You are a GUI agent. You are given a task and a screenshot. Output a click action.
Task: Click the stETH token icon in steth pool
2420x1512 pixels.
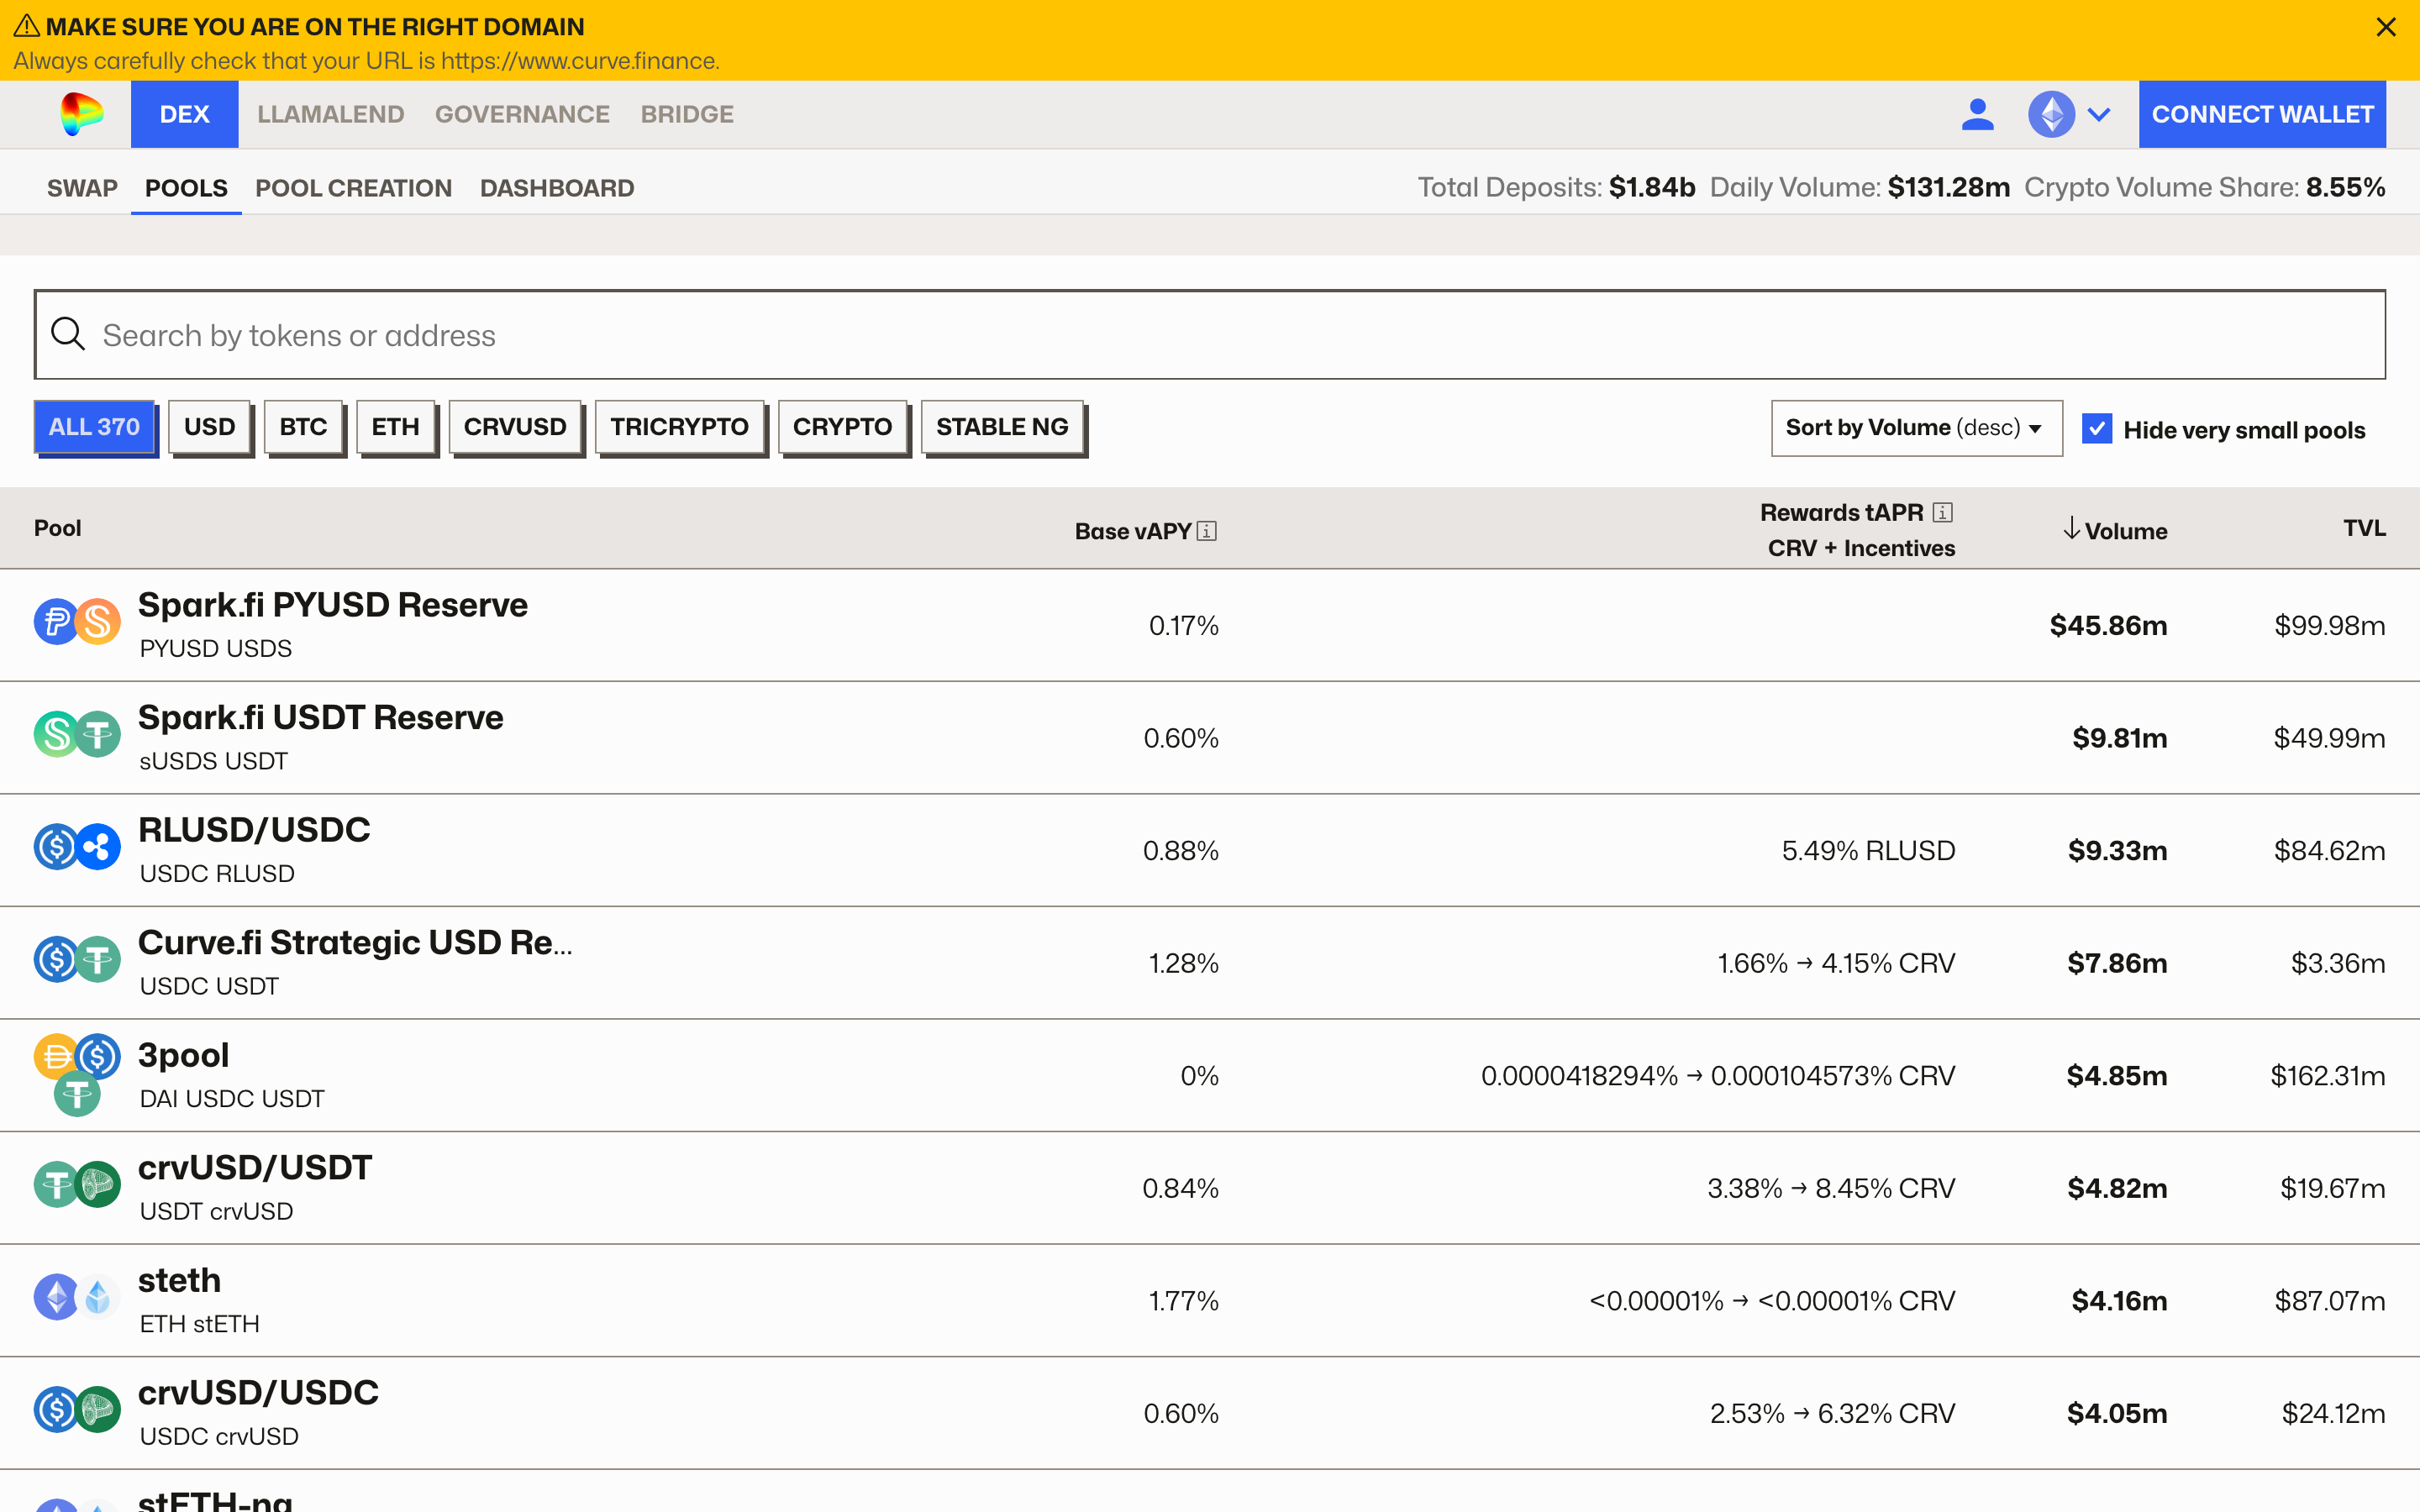(99, 1297)
